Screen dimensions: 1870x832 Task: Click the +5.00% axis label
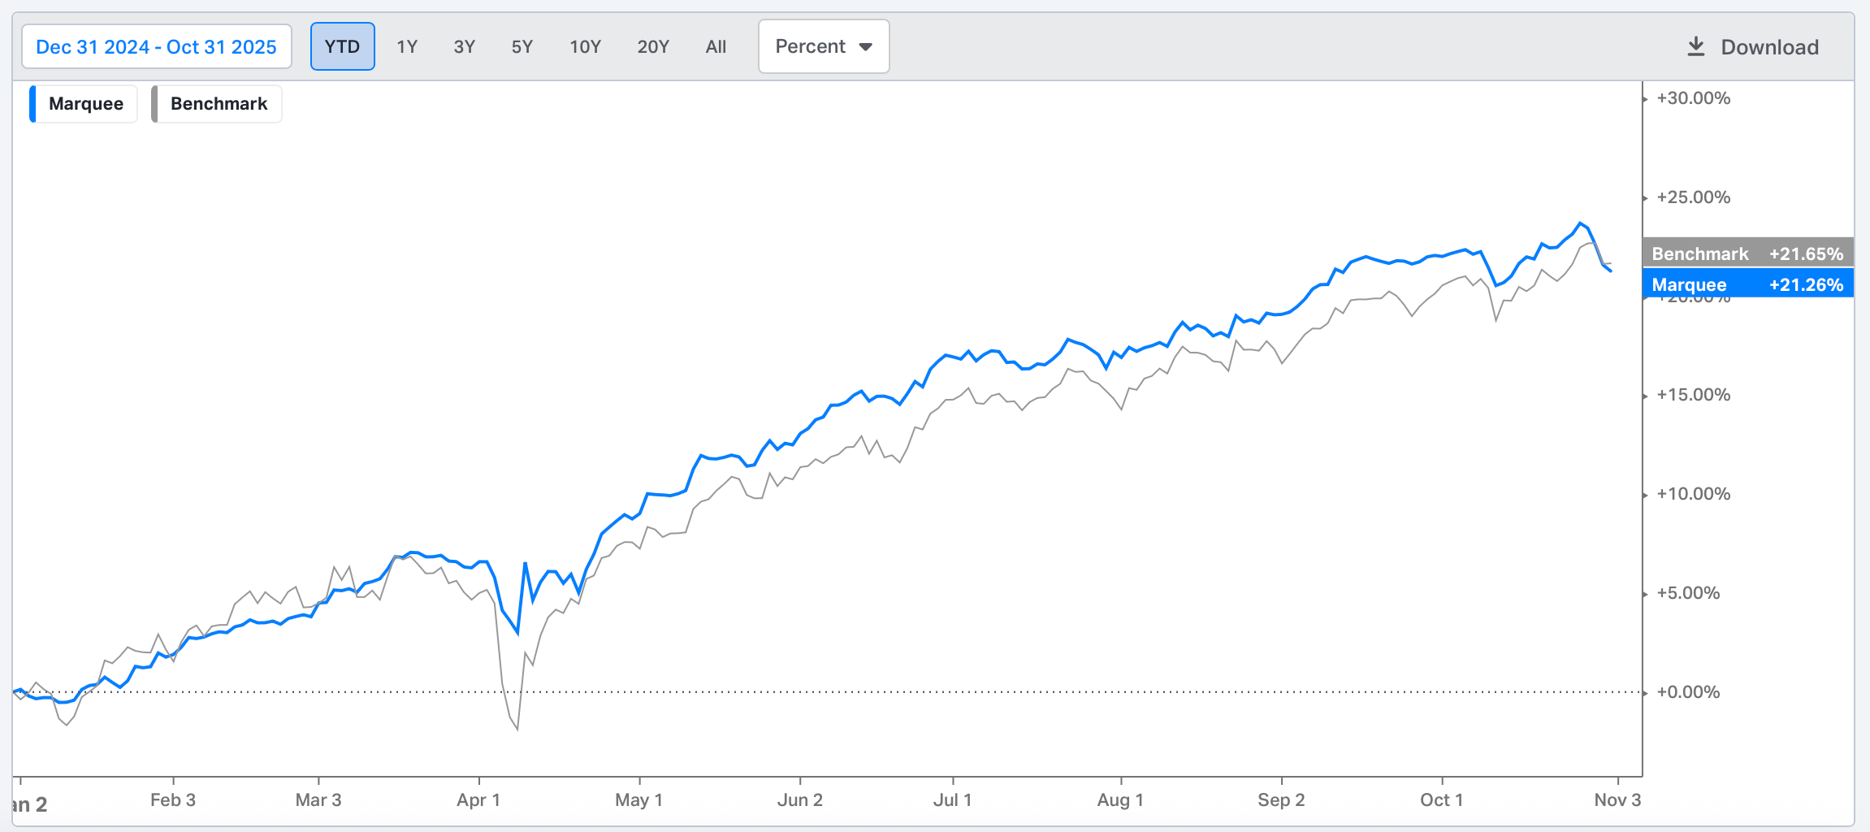(x=1688, y=593)
